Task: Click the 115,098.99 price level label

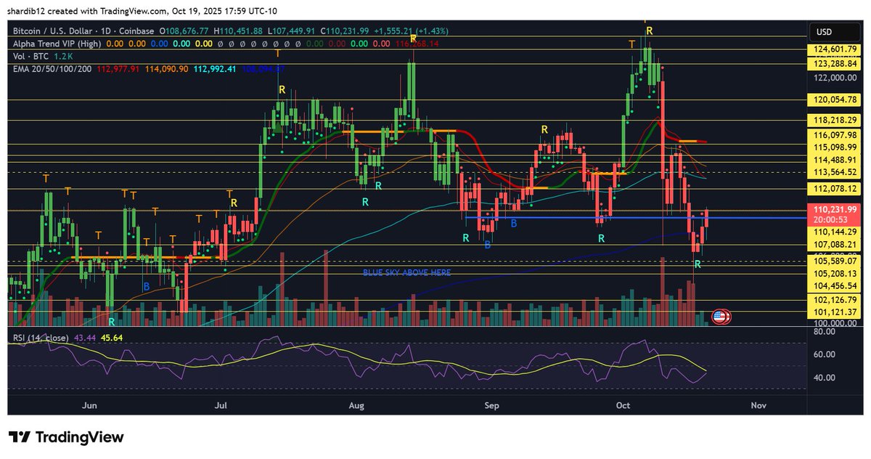Action: click(x=835, y=147)
